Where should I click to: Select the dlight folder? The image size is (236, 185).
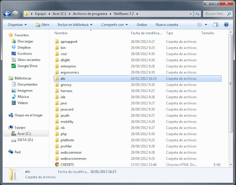(x=65, y=60)
